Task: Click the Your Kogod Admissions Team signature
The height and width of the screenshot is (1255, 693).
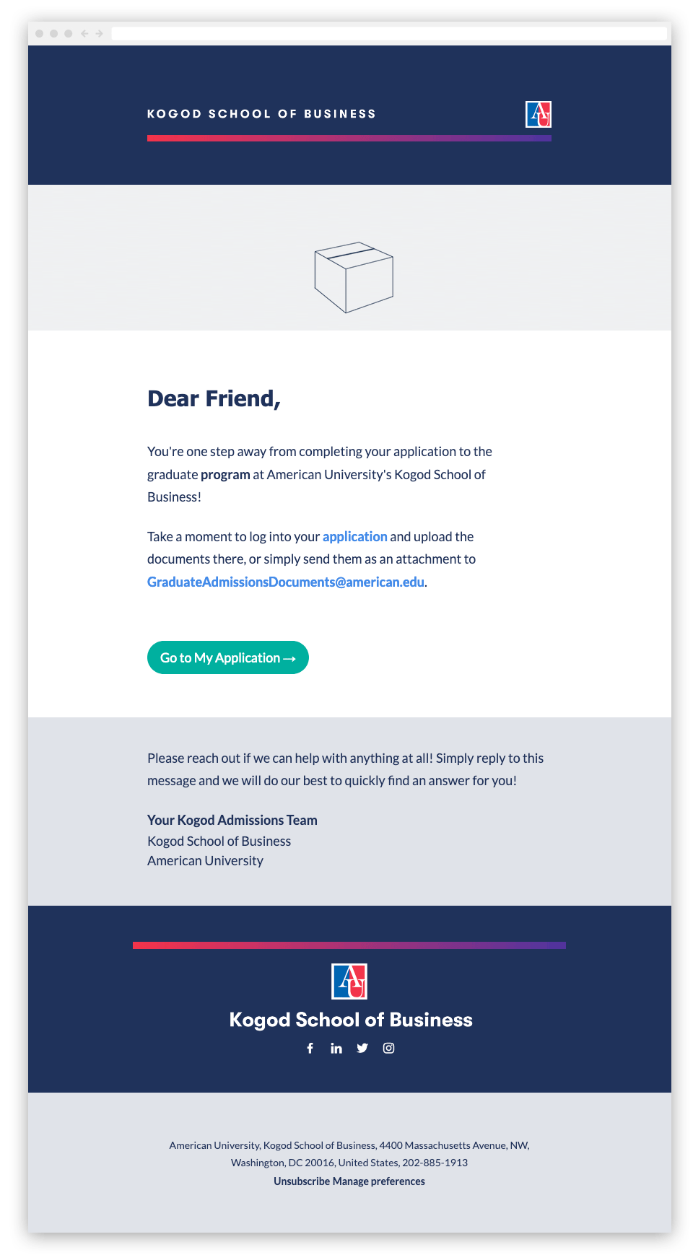Action: point(232,820)
